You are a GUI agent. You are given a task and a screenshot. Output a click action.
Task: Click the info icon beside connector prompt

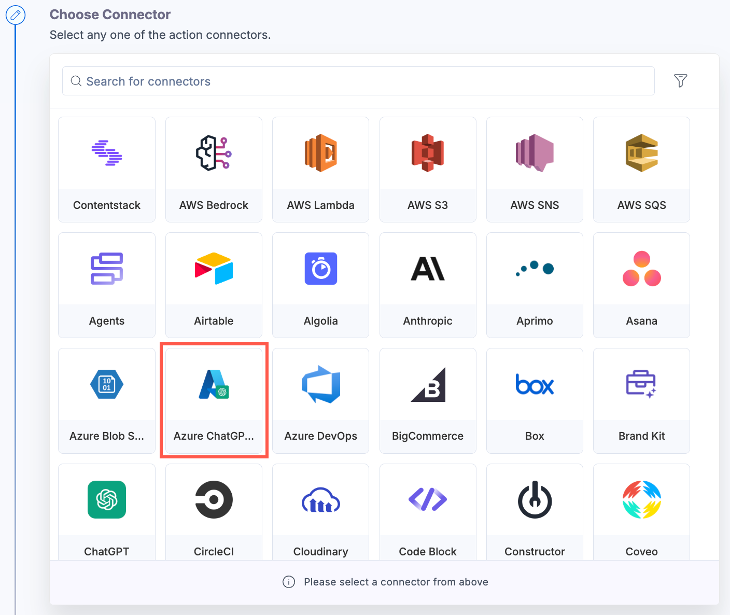[x=289, y=582]
